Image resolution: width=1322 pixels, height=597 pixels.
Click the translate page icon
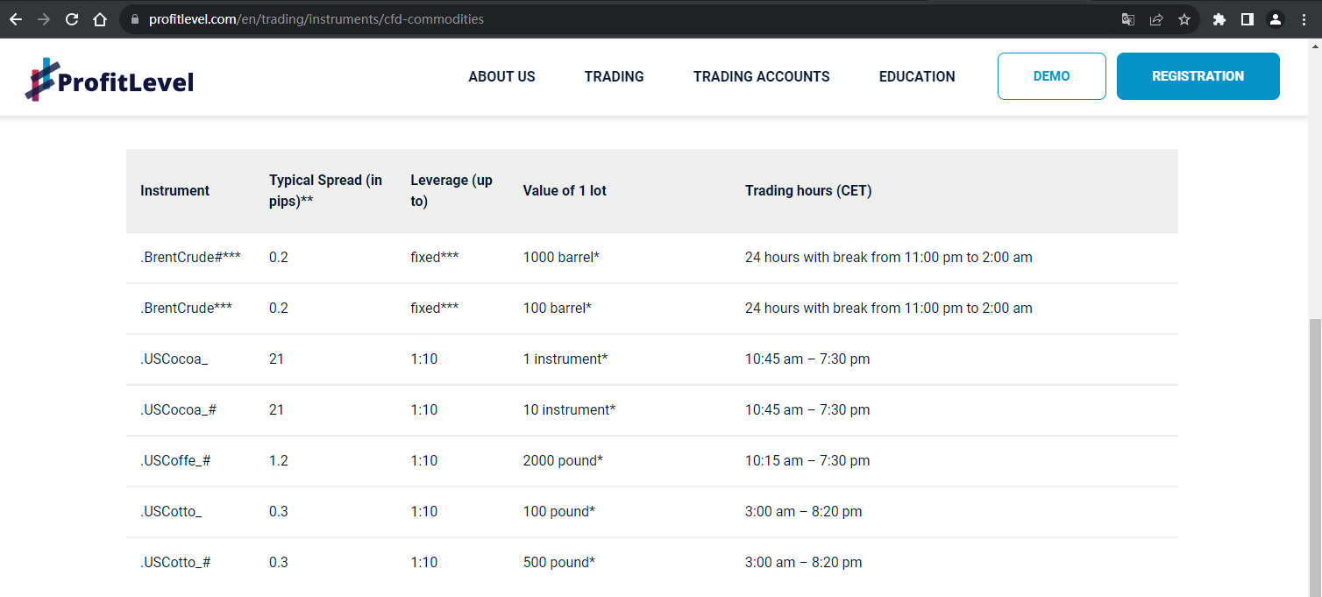point(1128,19)
